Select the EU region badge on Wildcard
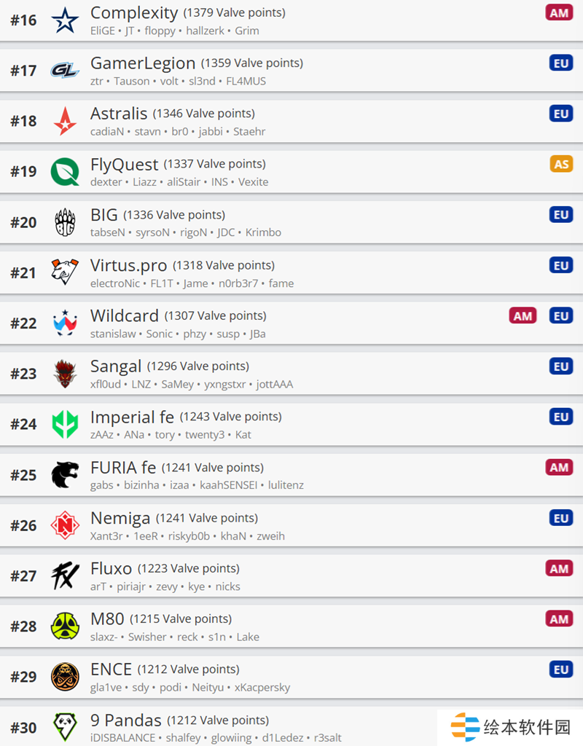Image resolution: width=583 pixels, height=746 pixels. [561, 316]
